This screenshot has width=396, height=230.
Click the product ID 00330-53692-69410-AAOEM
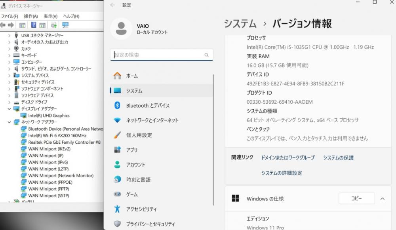pos(280,102)
